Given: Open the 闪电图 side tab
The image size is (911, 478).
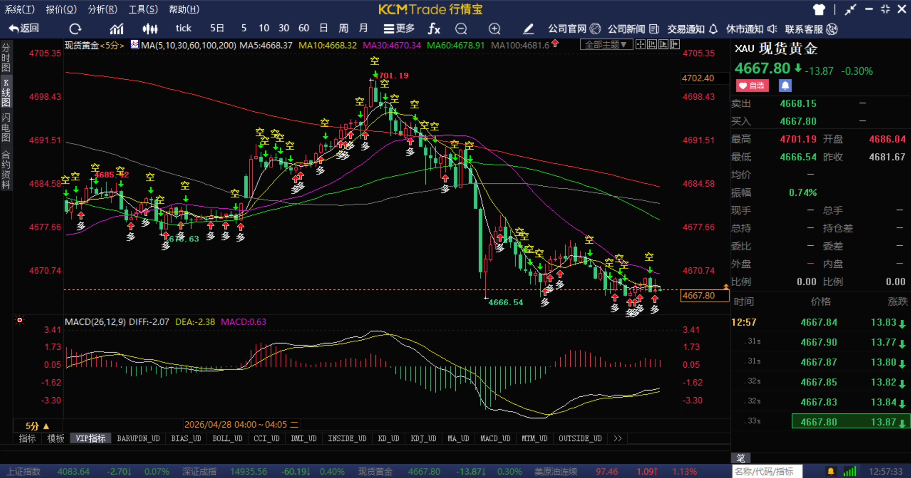Looking at the screenshot, I should tap(6, 128).
